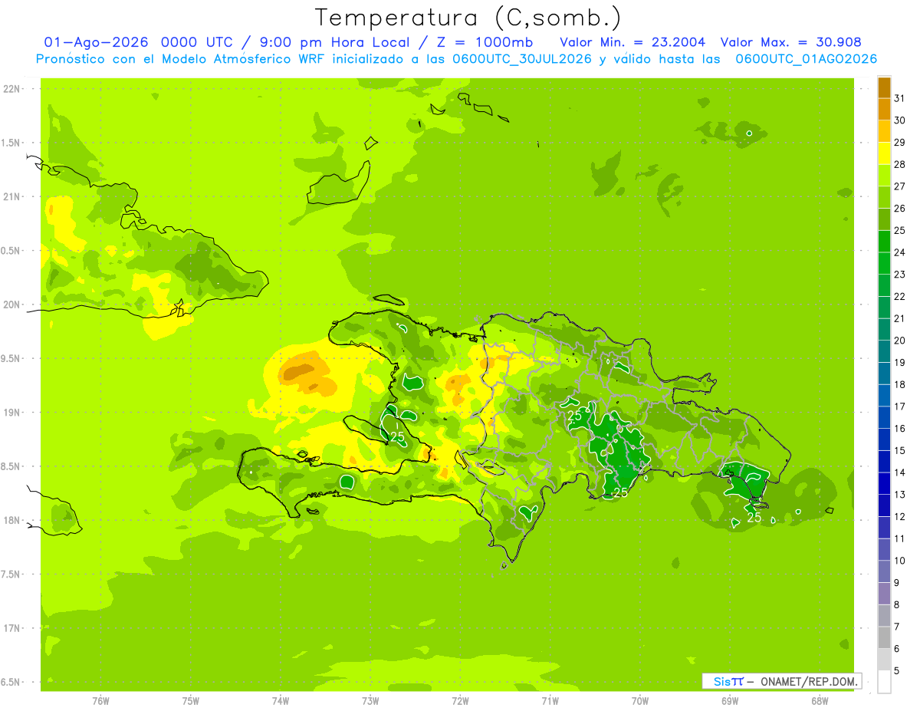
Task: Pick the lime legend swatch between 27 and 28
Action: click(x=884, y=175)
